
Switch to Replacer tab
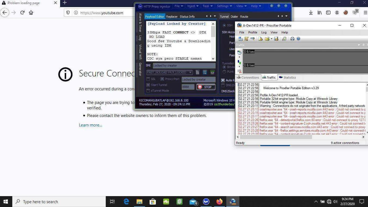[x=172, y=17]
